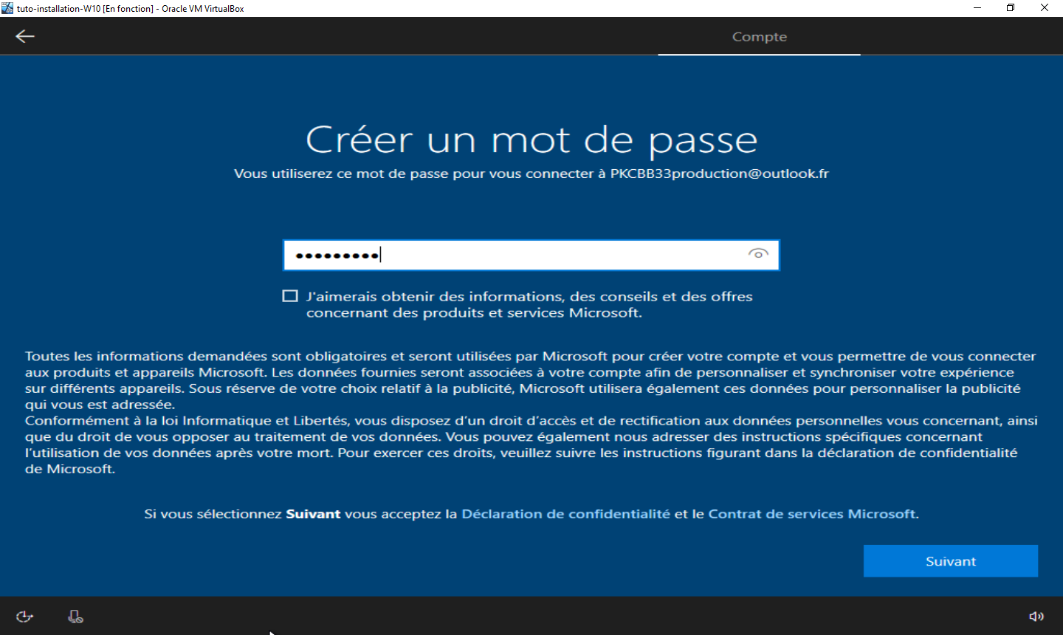Open Ease of Access options icon

point(24,617)
